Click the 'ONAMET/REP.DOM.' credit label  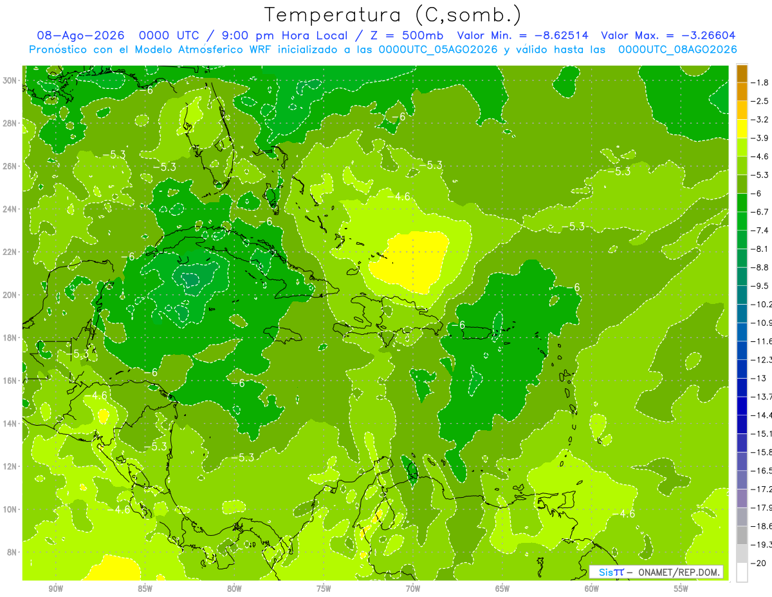coord(679,572)
